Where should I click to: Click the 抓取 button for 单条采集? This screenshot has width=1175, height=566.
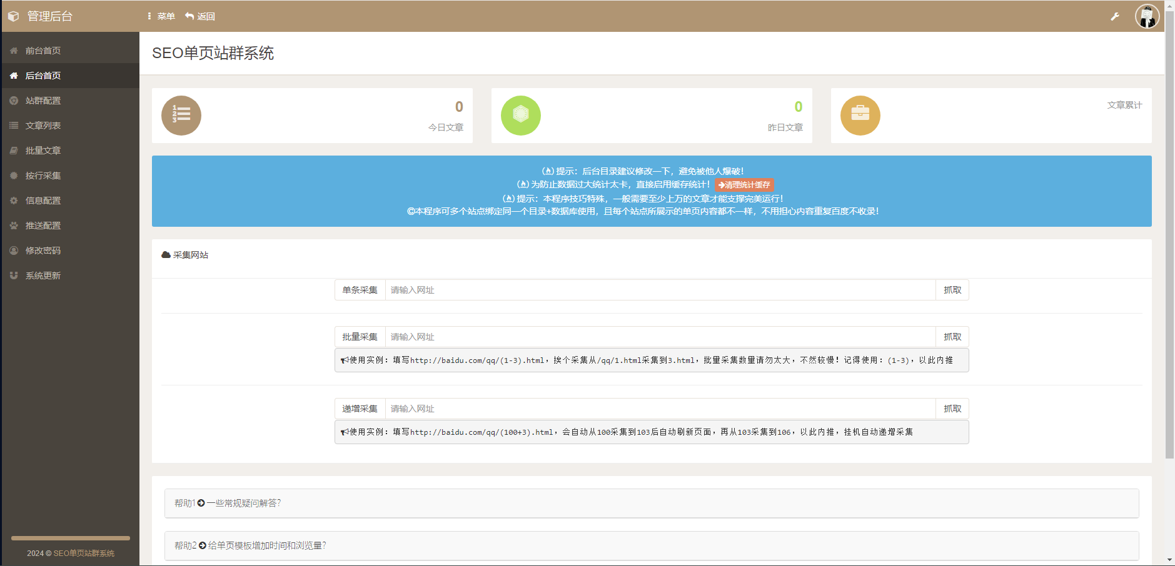952,289
